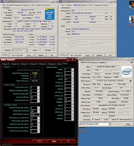
Task: Click the DRAM Efficiency Score value 33228
Action: 35,73
